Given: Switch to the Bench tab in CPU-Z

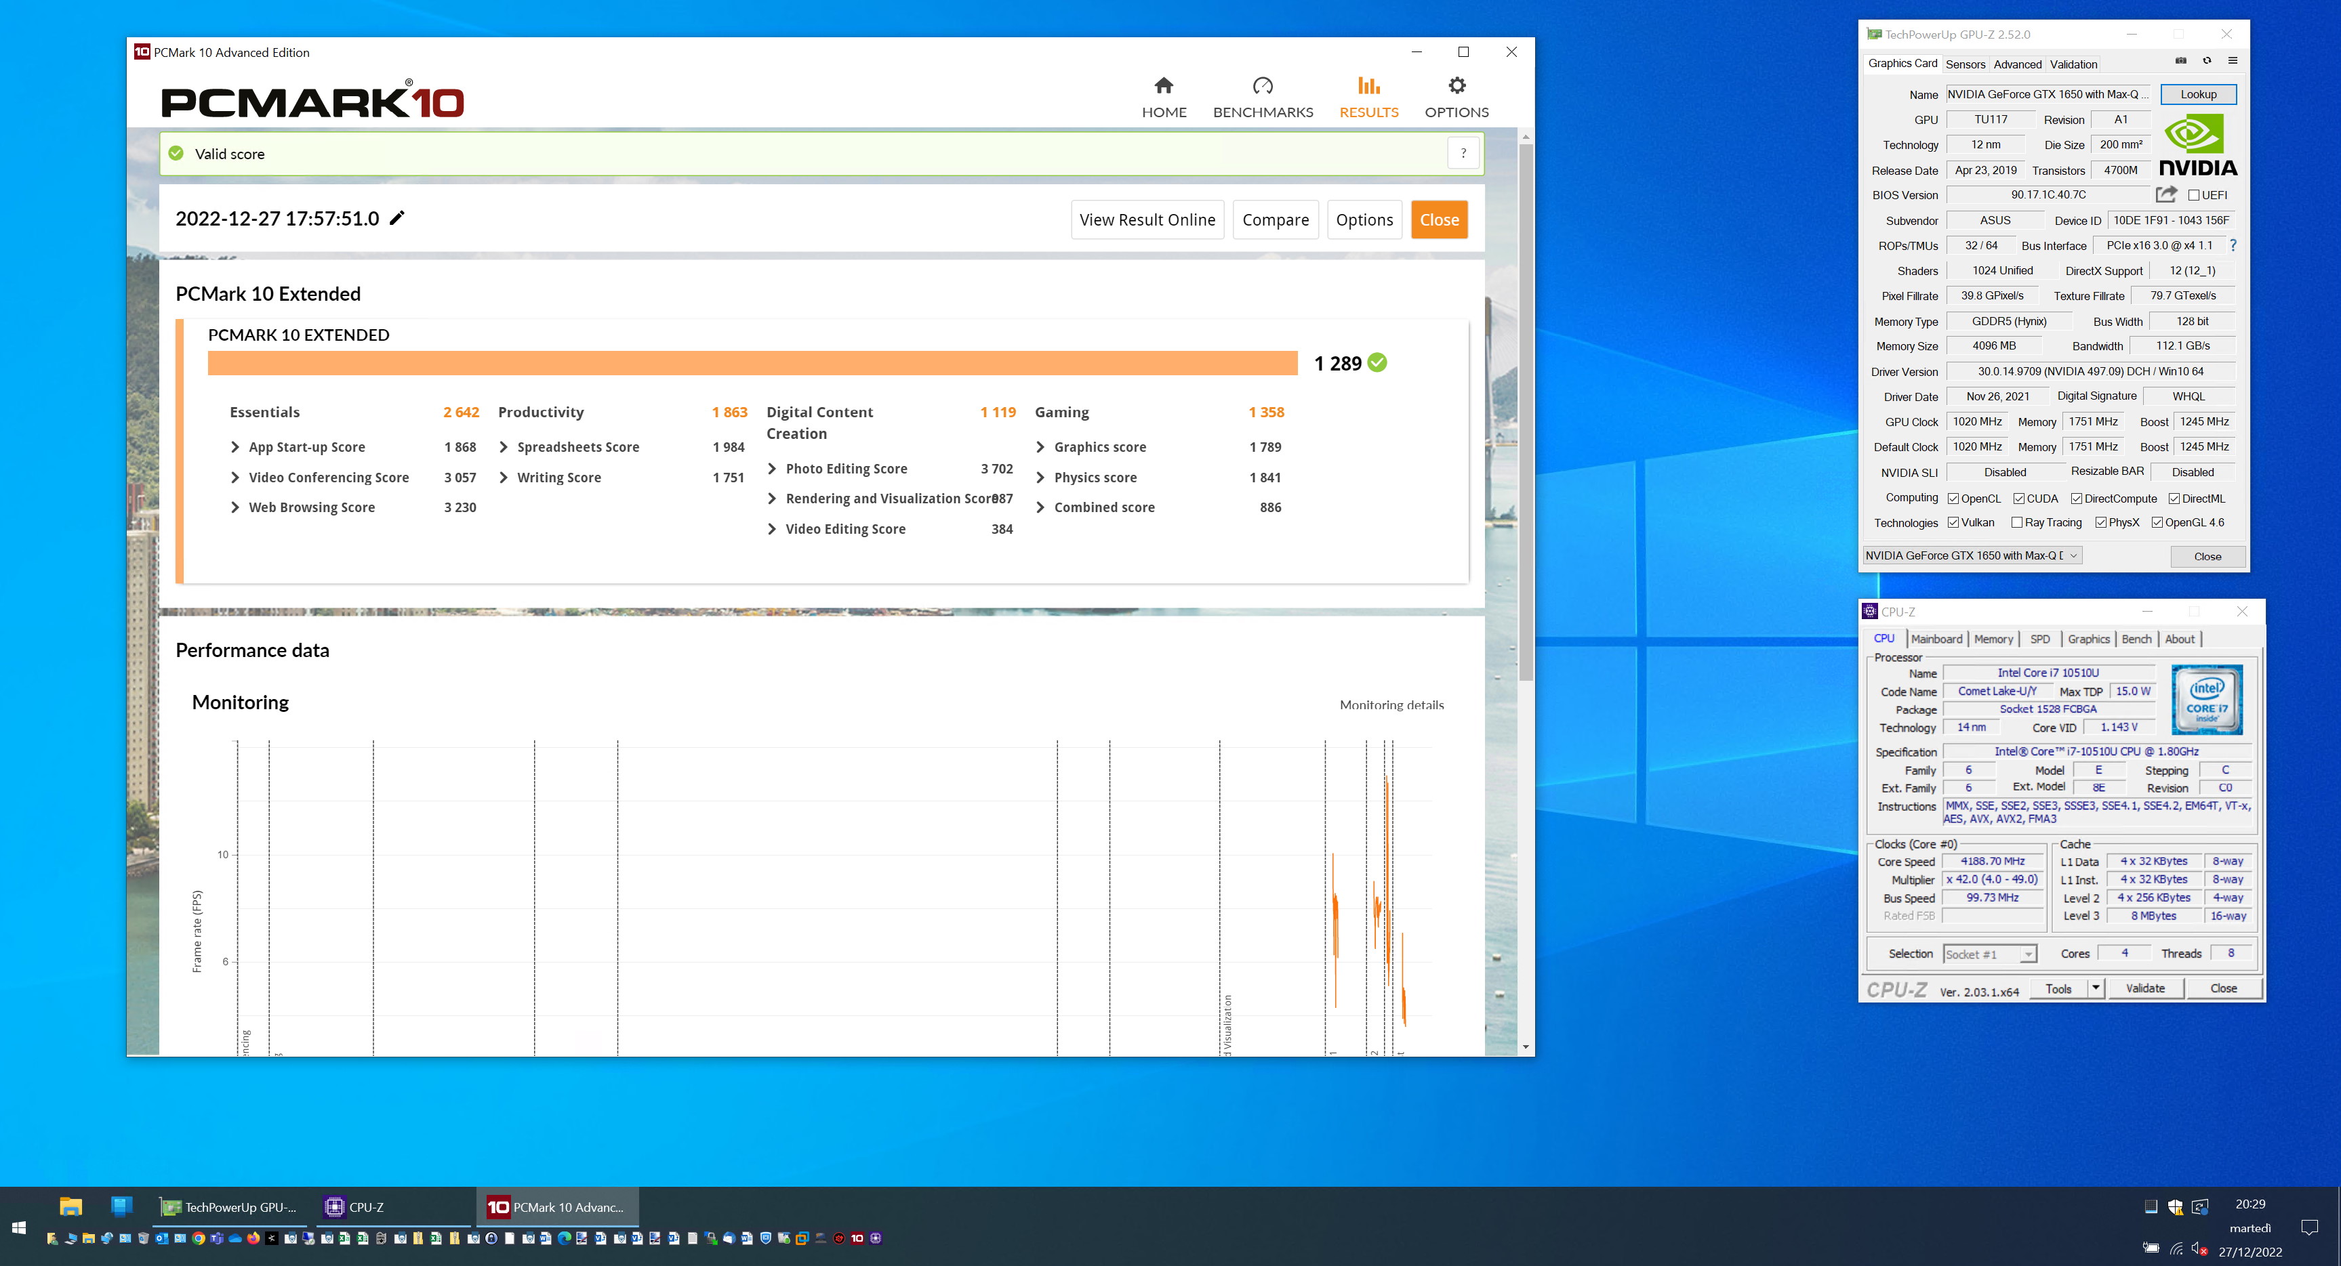Looking at the screenshot, I should [x=2136, y=639].
